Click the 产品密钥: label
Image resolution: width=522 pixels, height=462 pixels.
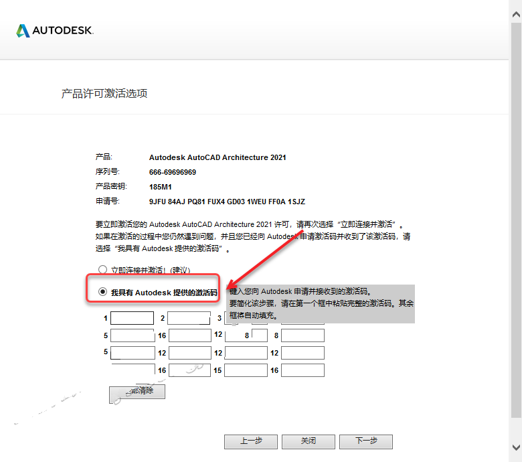[x=111, y=186]
